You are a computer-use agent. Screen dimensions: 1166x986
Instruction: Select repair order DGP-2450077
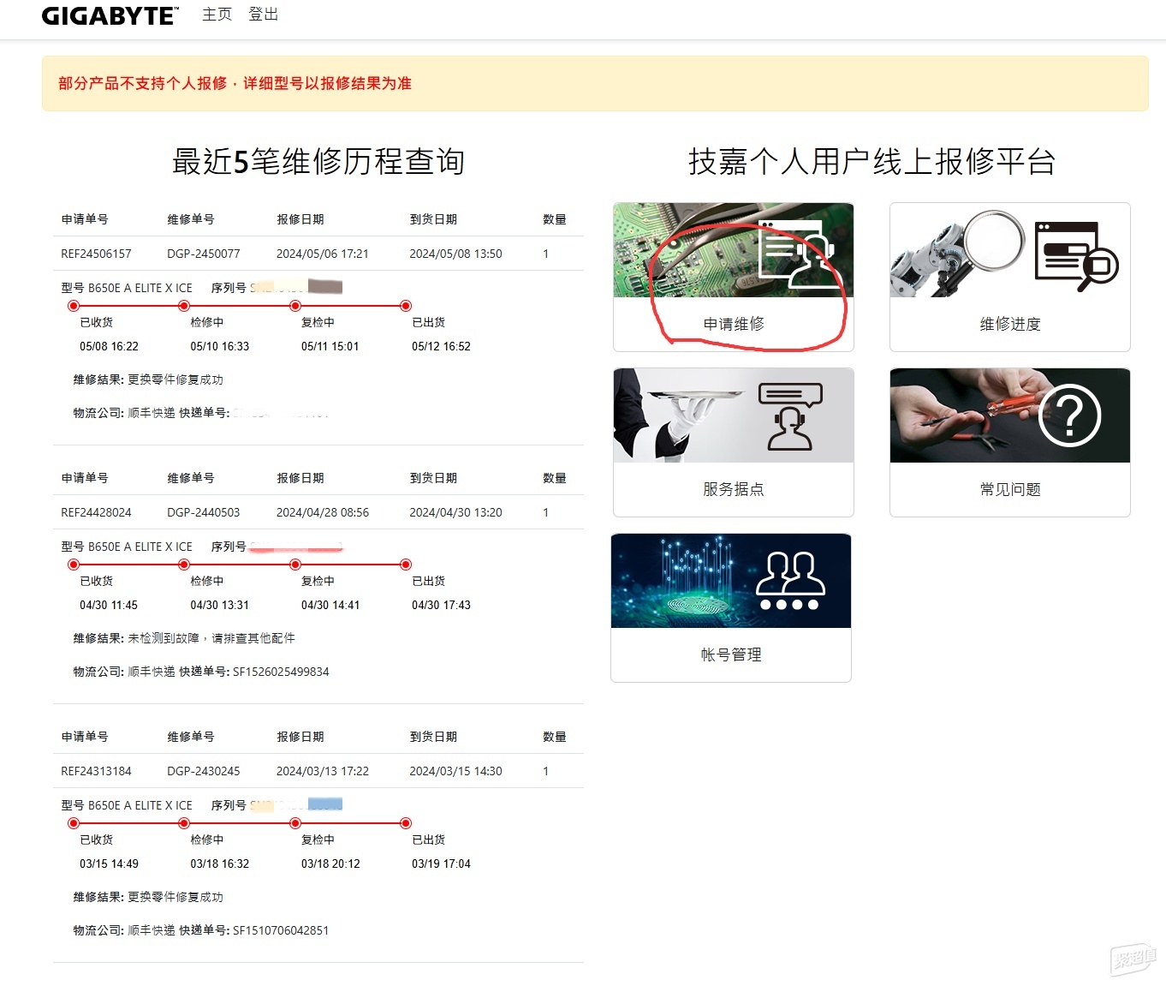[x=204, y=254]
